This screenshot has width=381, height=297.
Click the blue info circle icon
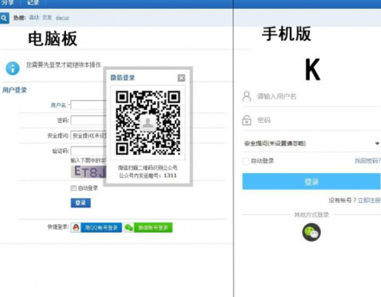[x=13, y=68]
